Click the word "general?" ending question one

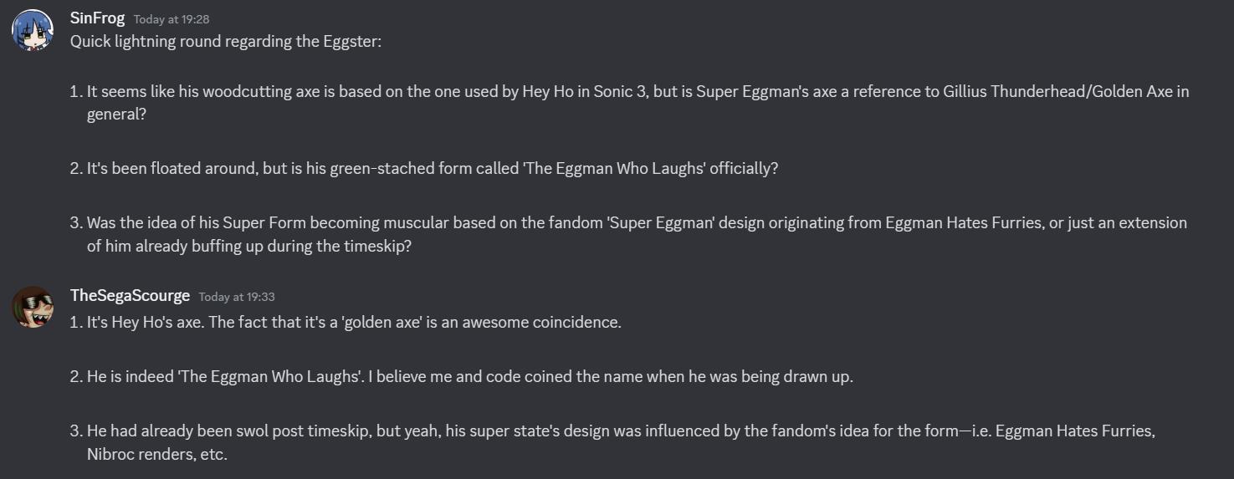pyautogui.click(x=116, y=115)
